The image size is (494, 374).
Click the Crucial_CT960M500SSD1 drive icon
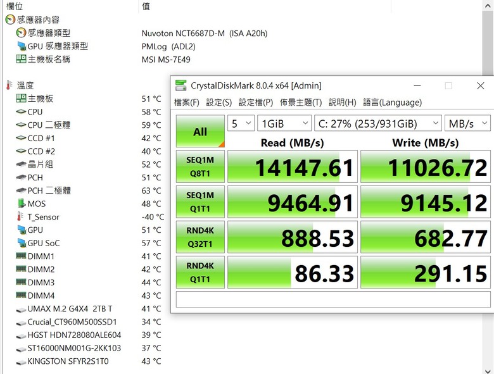(21, 323)
